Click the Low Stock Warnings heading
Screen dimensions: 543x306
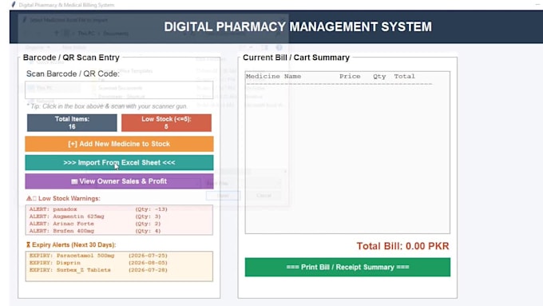(69, 199)
